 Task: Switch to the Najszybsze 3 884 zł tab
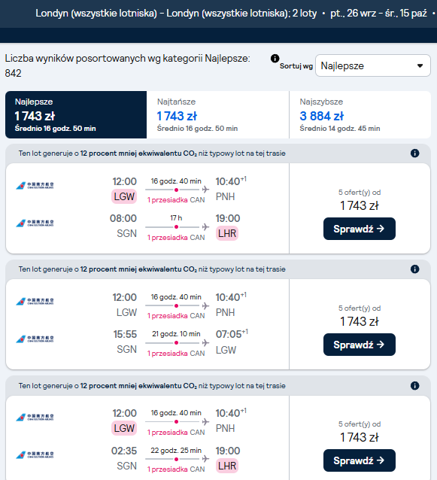(360, 114)
